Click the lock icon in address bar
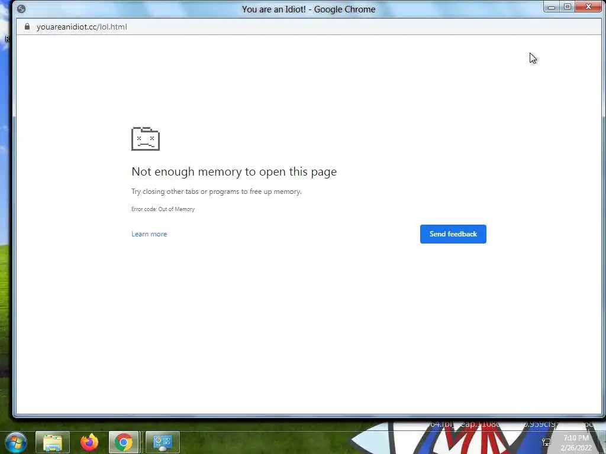 tap(27, 27)
